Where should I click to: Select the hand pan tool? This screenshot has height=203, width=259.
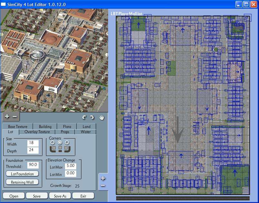(102, 118)
